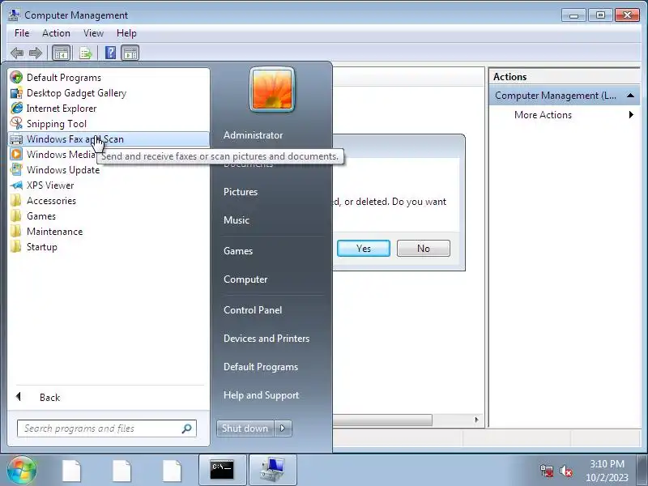This screenshot has height=486, width=648.
Task: Open the Administrator personal folder
Action: [x=253, y=135]
